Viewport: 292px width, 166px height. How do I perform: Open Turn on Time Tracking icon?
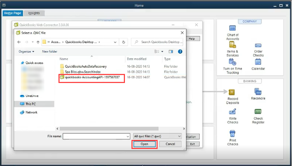point(232,62)
